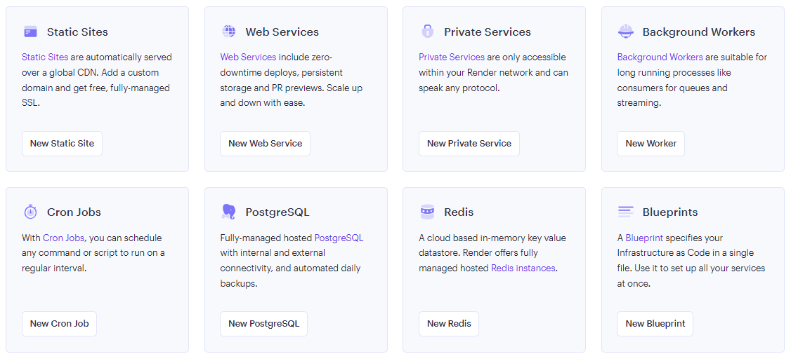Open the purple Blueprint link
Image resolution: width=791 pixels, height=361 pixels.
644,238
